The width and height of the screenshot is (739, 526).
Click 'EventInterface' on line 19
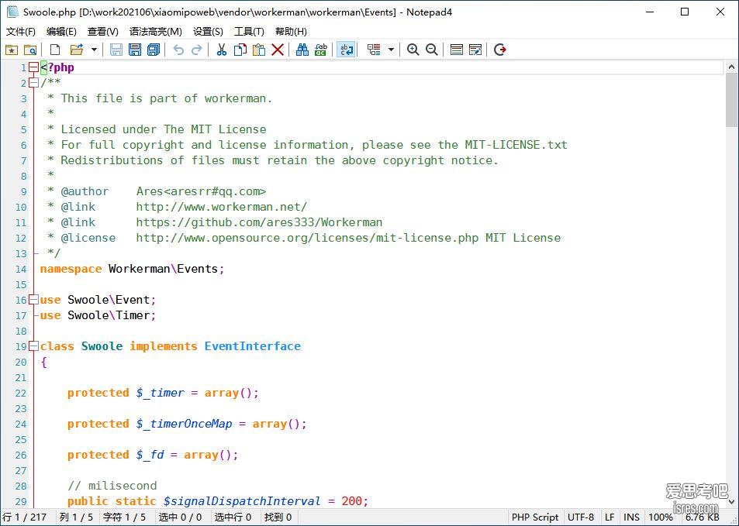point(253,346)
